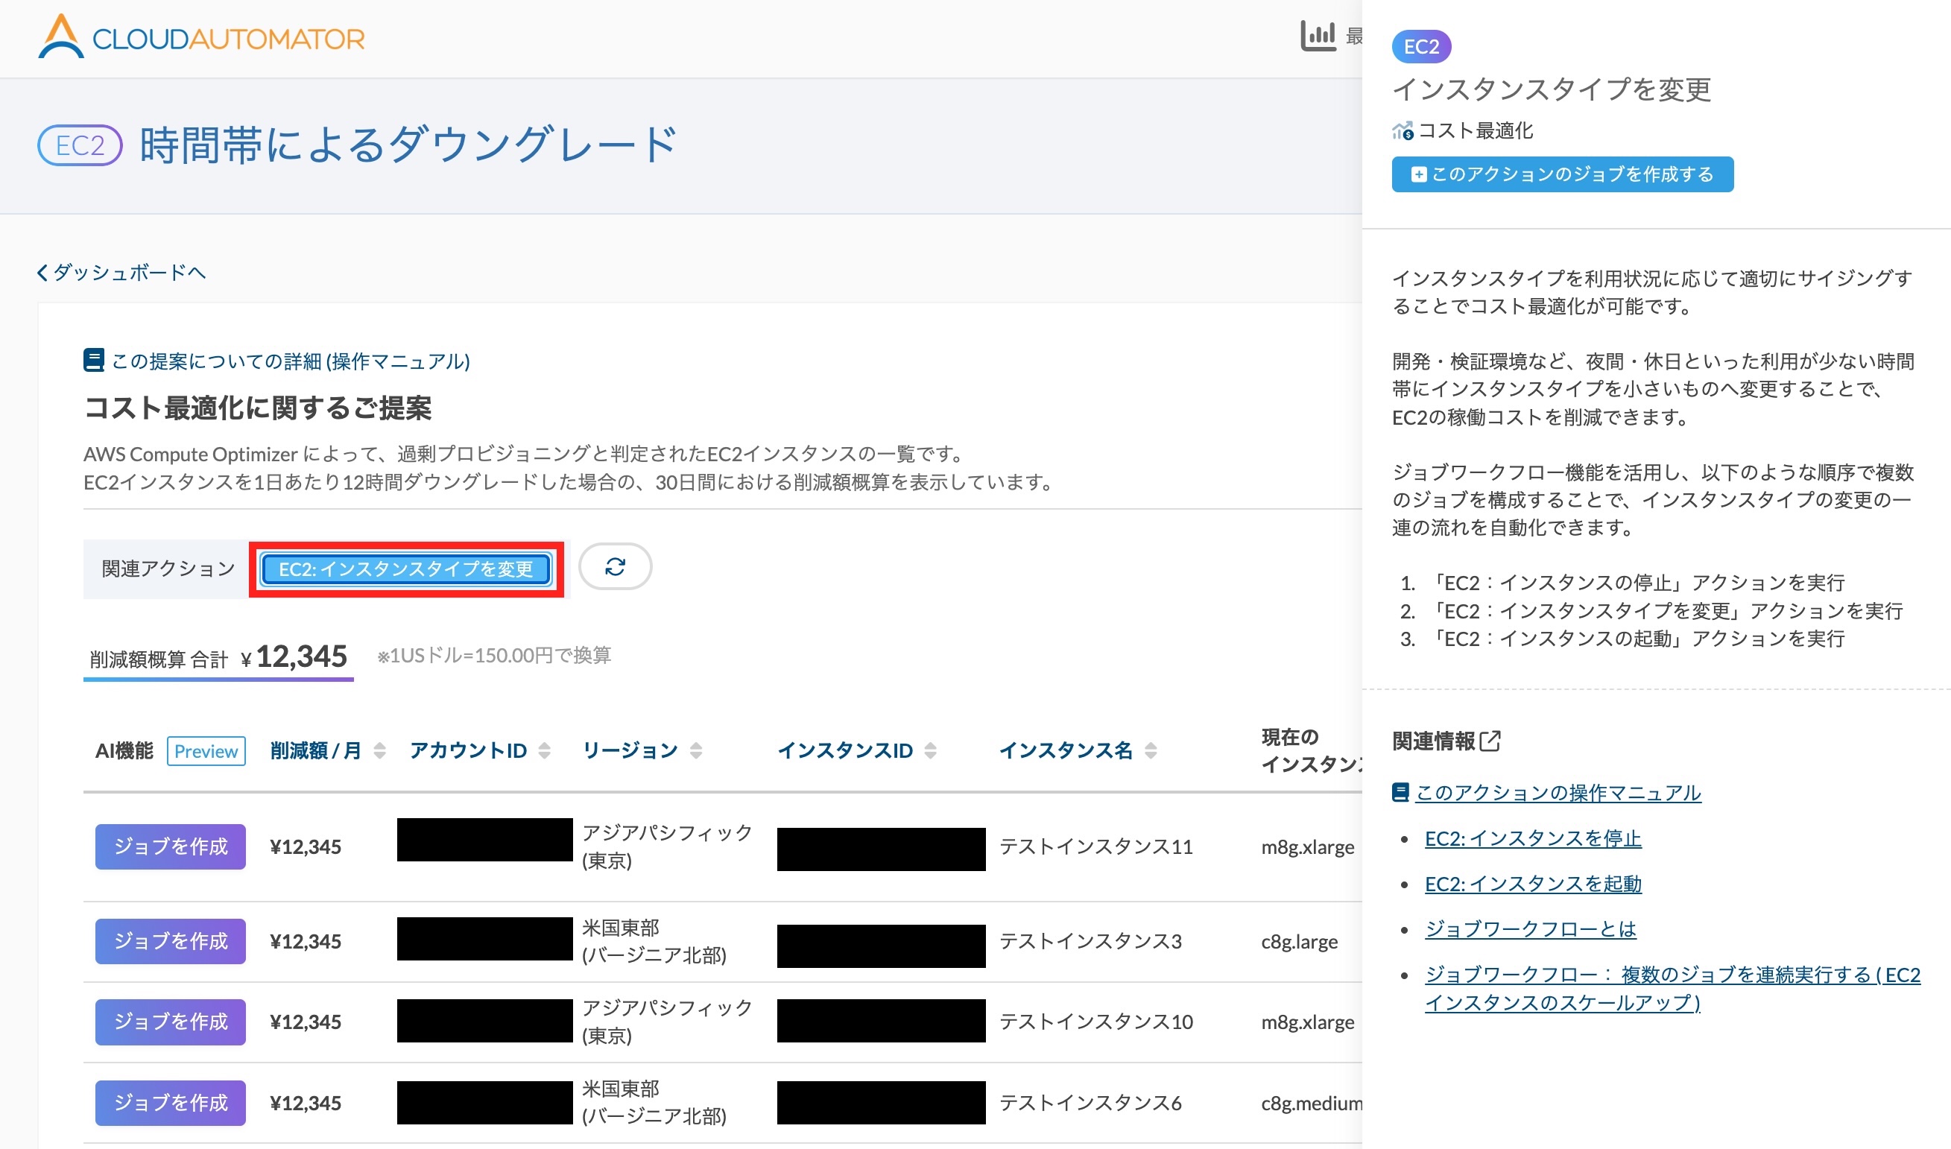
Task: Sort by インスタンス名 column
Action: [x=1078, y=750]
